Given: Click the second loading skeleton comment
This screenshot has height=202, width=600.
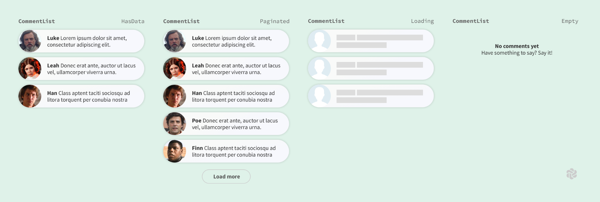Looking at the screenshot, I should pyautogui.click(x=371, y=68).
